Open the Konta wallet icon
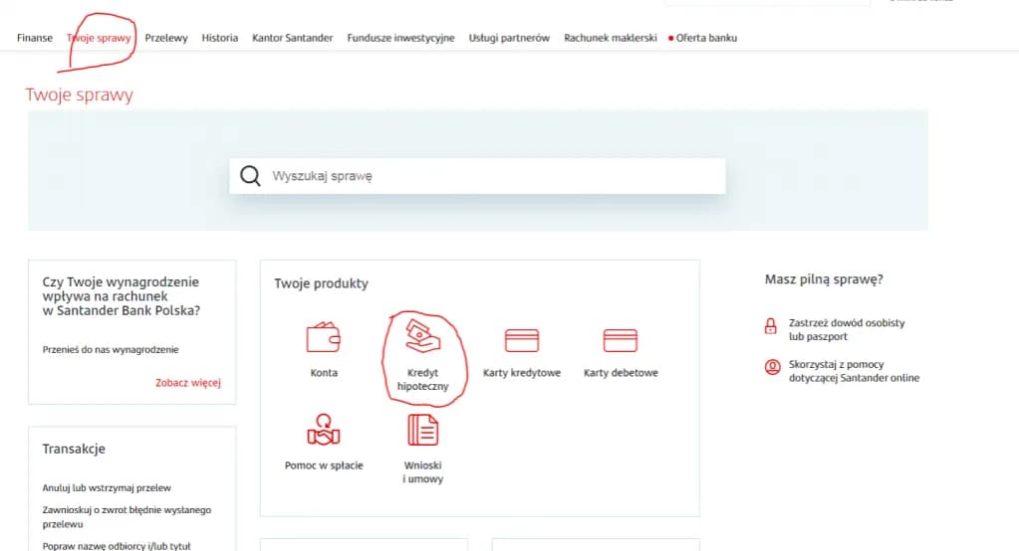 [x=323, y=339]
